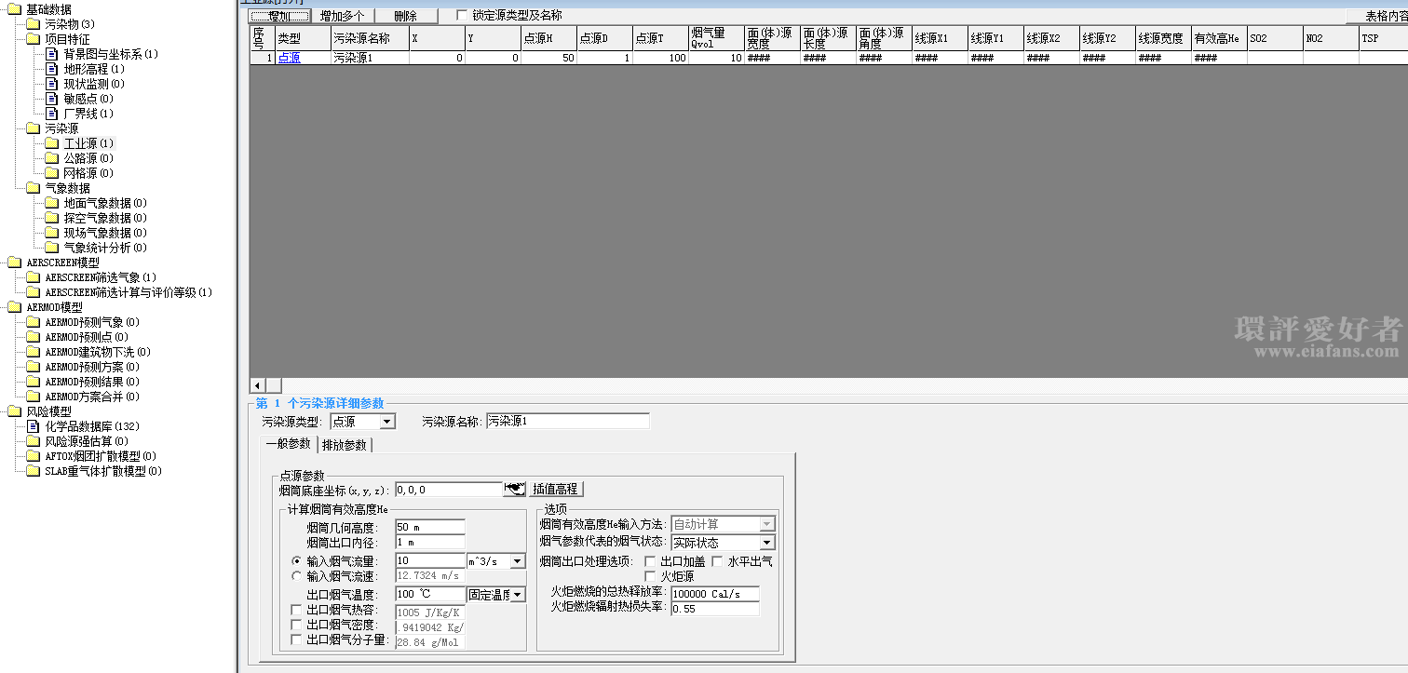This screenshot has height=673, width=1408.
Task: Click the hand coordinate picker icon
Action: coord(514,489)
